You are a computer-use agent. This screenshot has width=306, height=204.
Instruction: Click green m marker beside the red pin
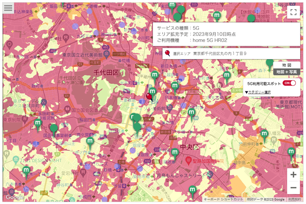click(152, 92)
